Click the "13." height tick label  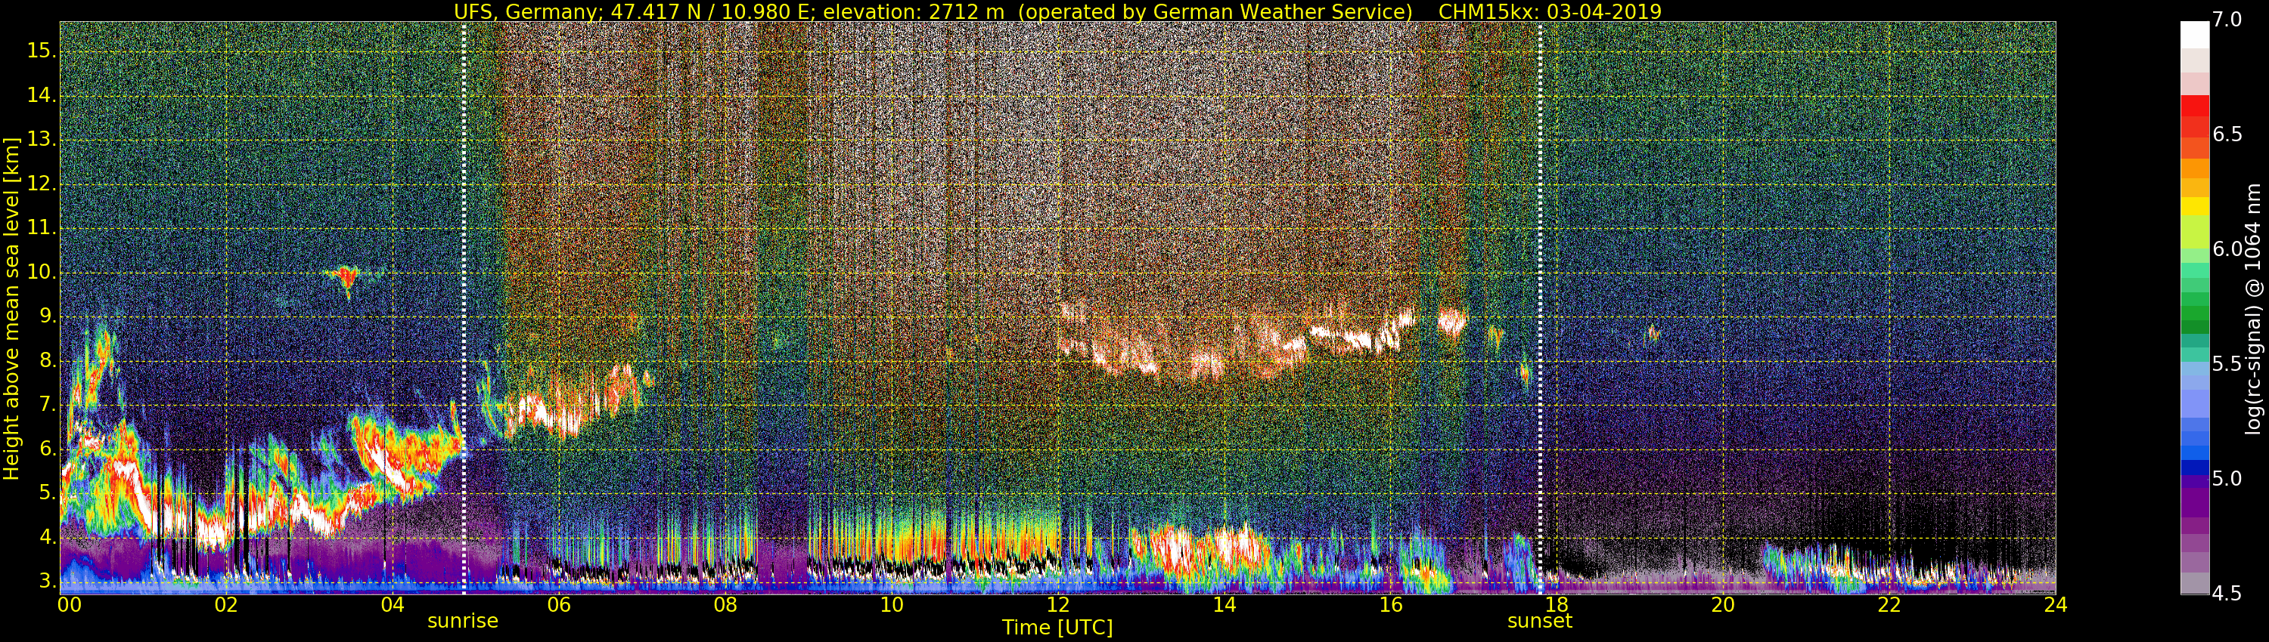pyautogui.click(x=41, y=139)
